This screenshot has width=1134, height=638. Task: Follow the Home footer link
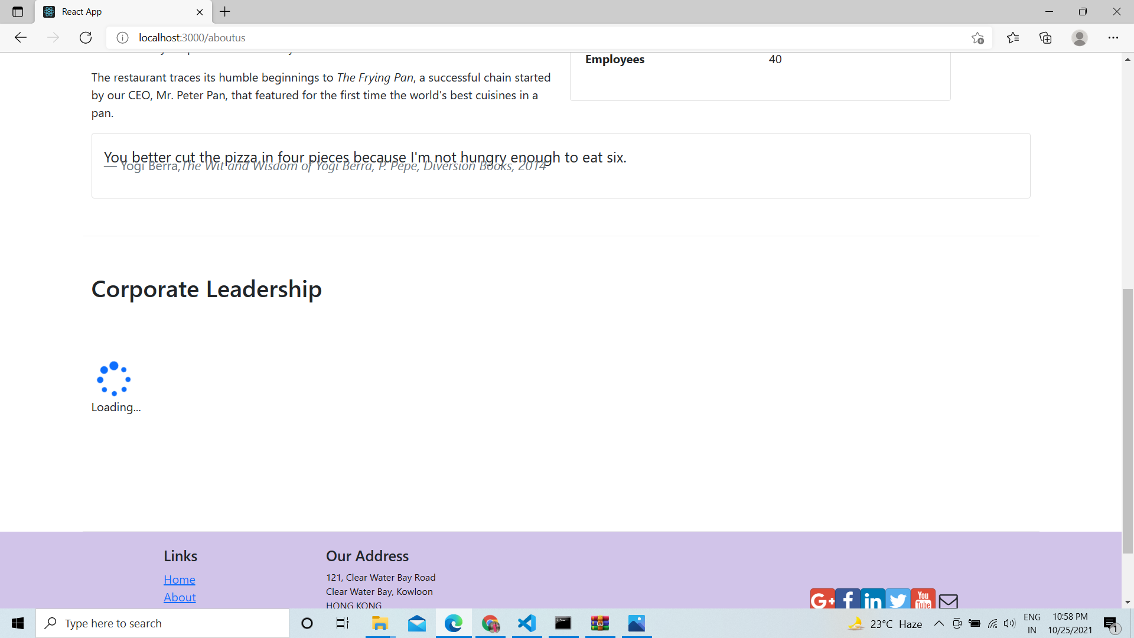click(x=180, y=580)
